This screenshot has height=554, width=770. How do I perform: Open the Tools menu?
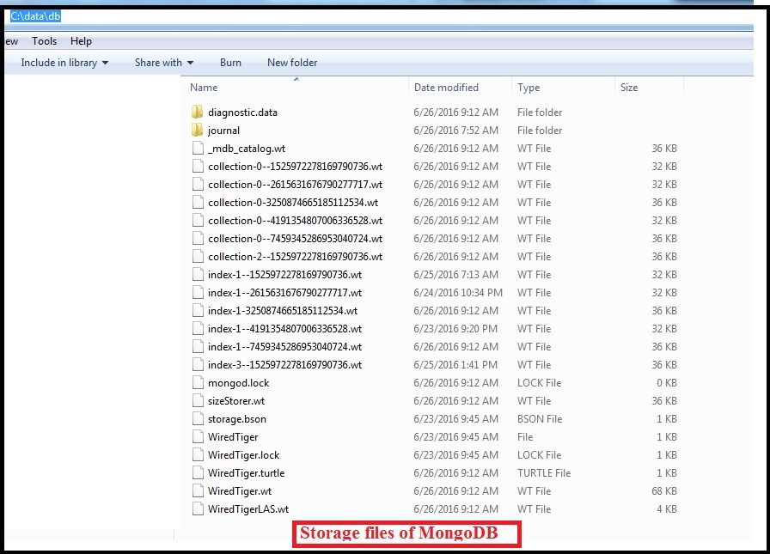[x=44, y=41]
